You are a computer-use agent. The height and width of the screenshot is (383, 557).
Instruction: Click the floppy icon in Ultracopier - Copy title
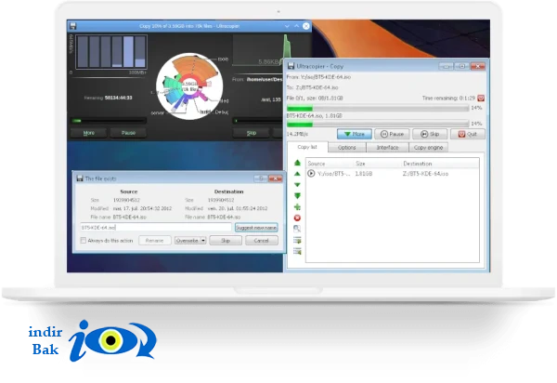291,66
